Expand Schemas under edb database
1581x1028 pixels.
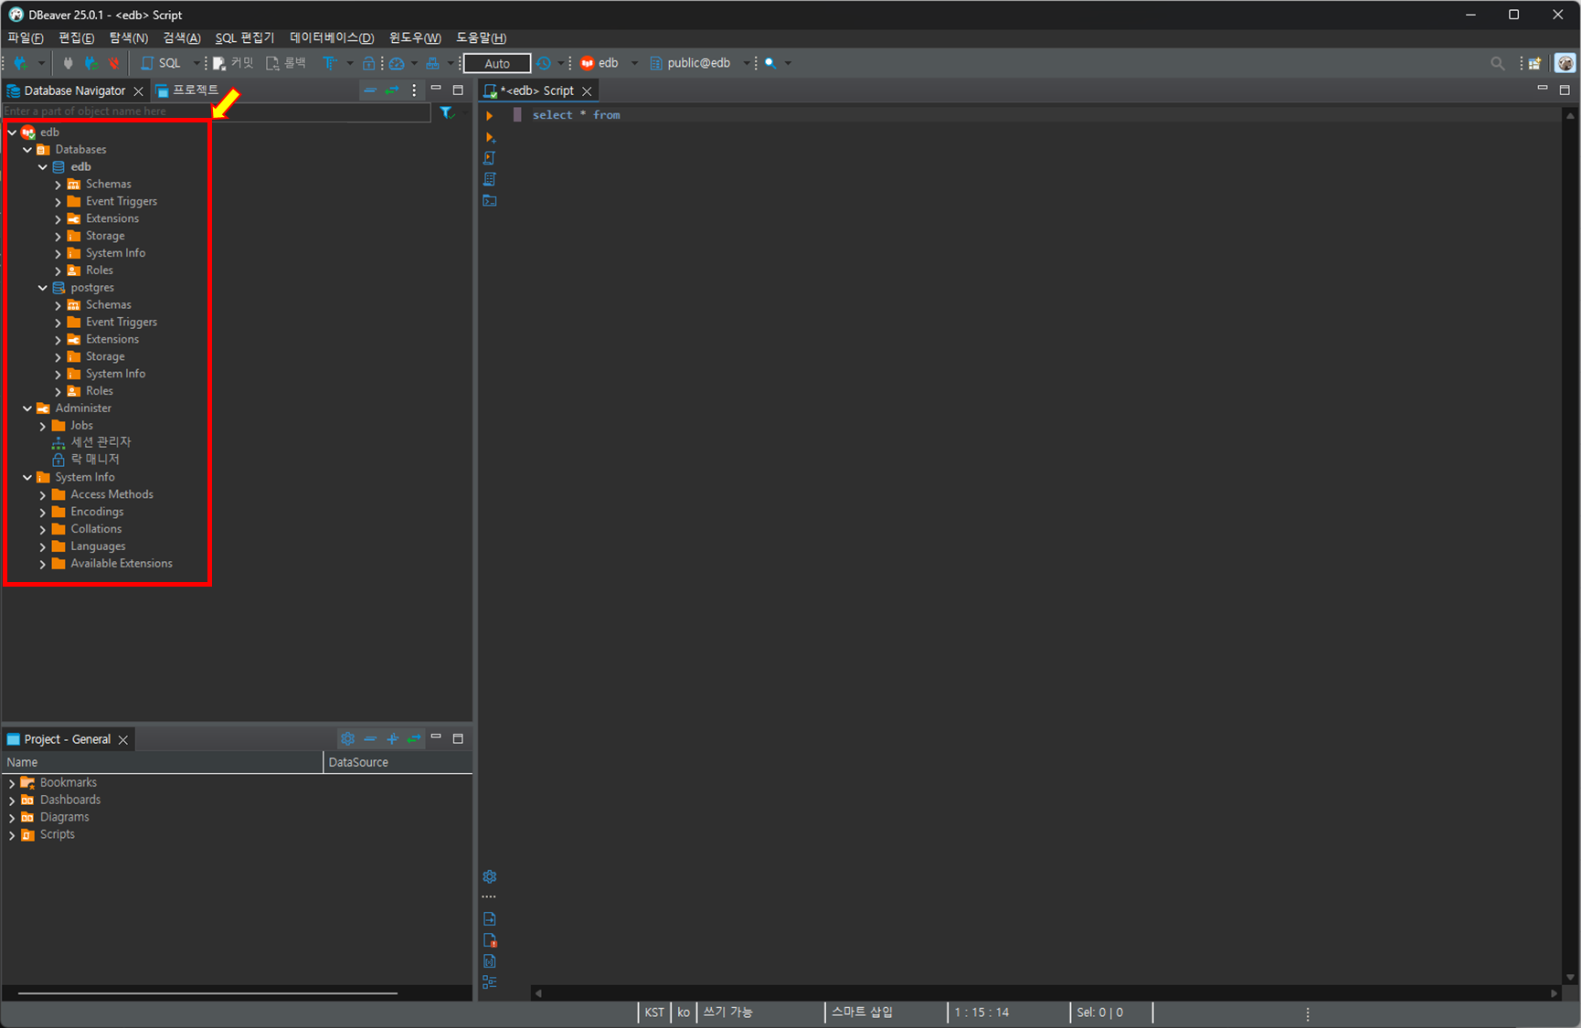click(58, 185)
